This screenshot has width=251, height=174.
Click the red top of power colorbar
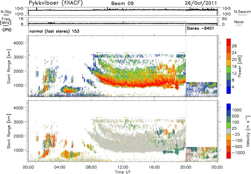pos(229,42)
